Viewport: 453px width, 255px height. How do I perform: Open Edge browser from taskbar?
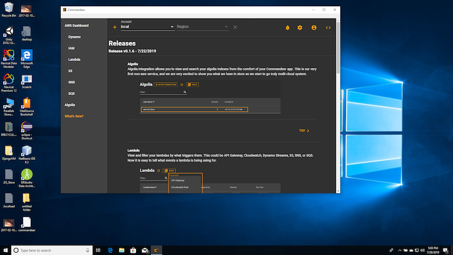pyautogui.click(x=110, y=250)
